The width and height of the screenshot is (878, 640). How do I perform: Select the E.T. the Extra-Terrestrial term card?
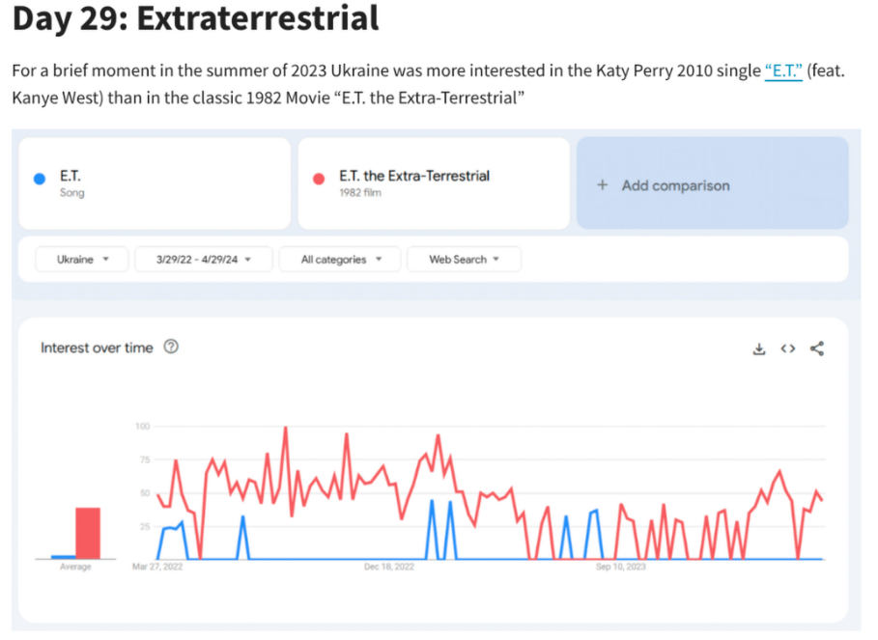pos(434,183)
